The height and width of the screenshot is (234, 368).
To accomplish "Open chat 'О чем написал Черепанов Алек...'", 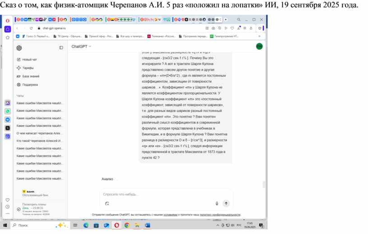I will (x=39, y=133).
